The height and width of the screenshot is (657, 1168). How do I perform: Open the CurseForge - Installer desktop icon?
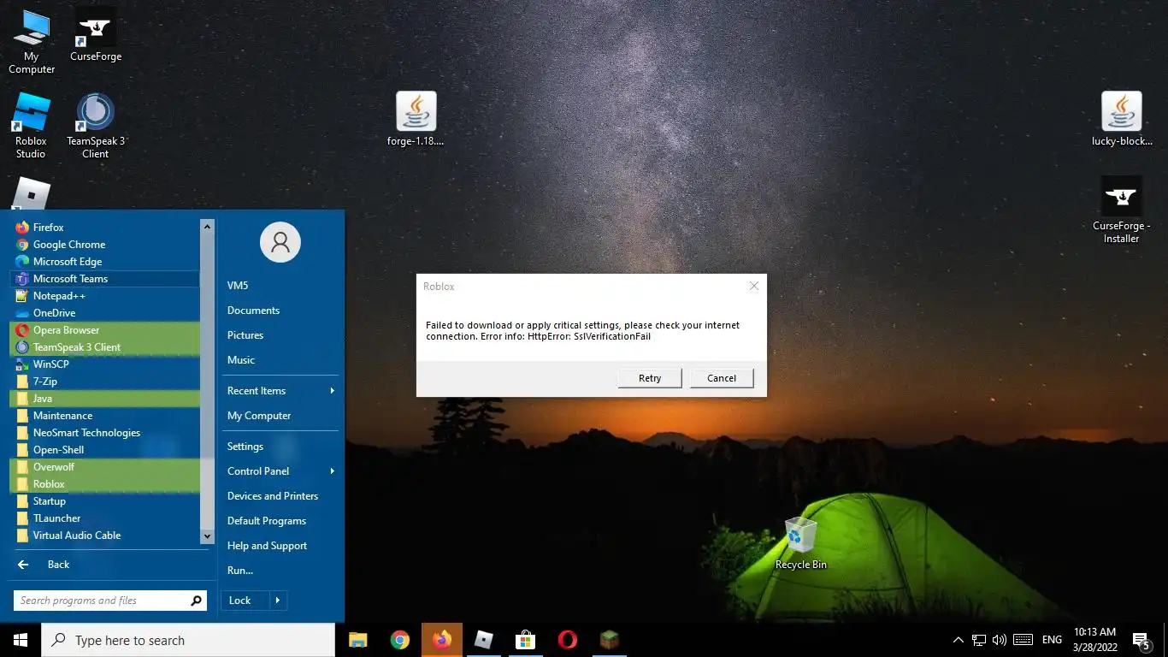click(1121, 210)
